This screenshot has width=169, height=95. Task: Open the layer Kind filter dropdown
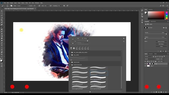[148, 56]
